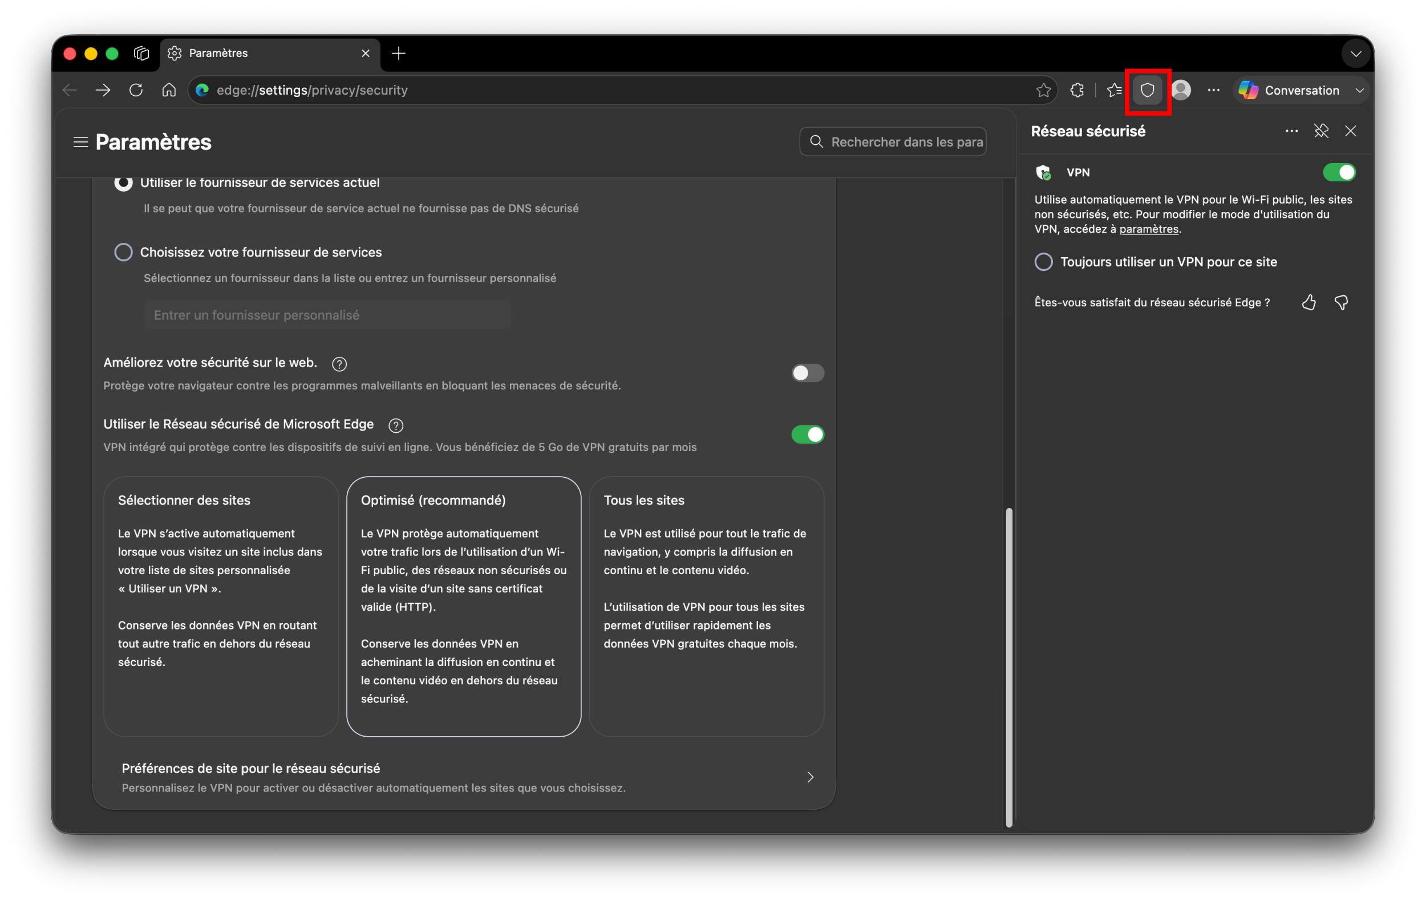Open help for Réseau sécurisé de Edge

(396, 425)
